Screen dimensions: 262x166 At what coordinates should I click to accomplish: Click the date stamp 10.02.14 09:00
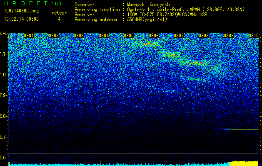[x=21, y=19]
